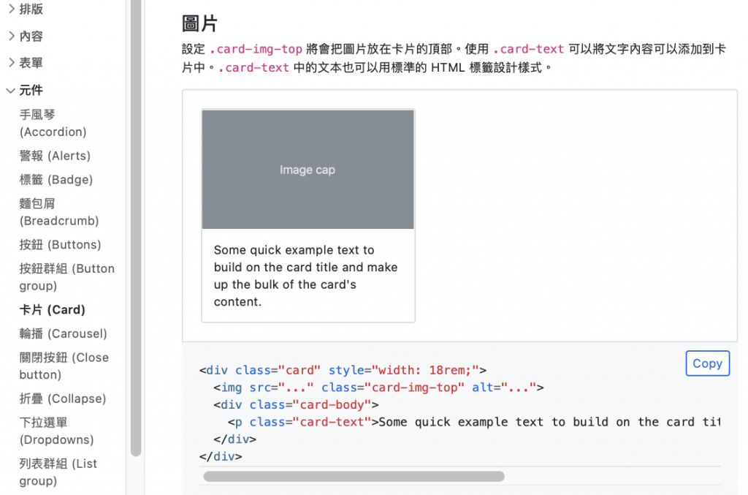
Task: Click the Copy code button
Action: tap(707, 363)
